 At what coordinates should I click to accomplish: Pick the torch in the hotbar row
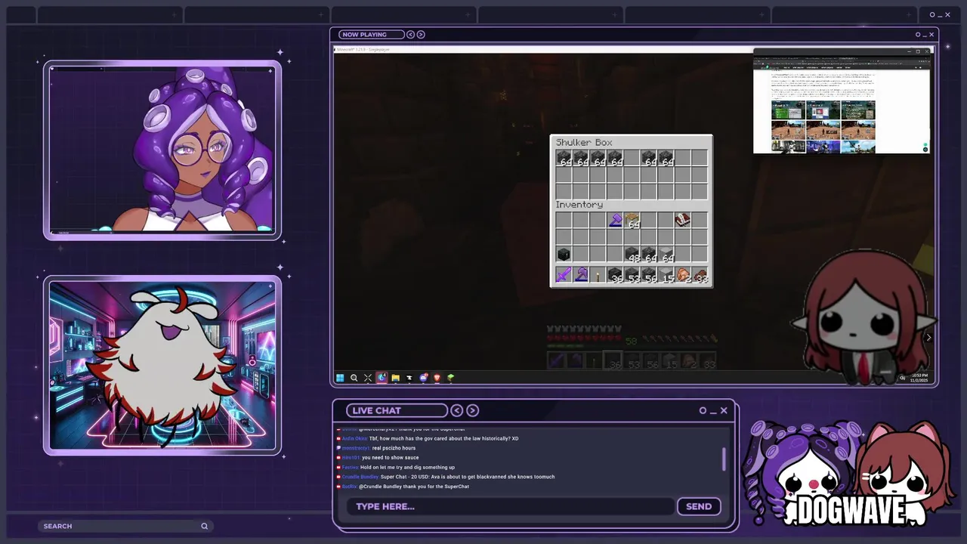point(598,275)
